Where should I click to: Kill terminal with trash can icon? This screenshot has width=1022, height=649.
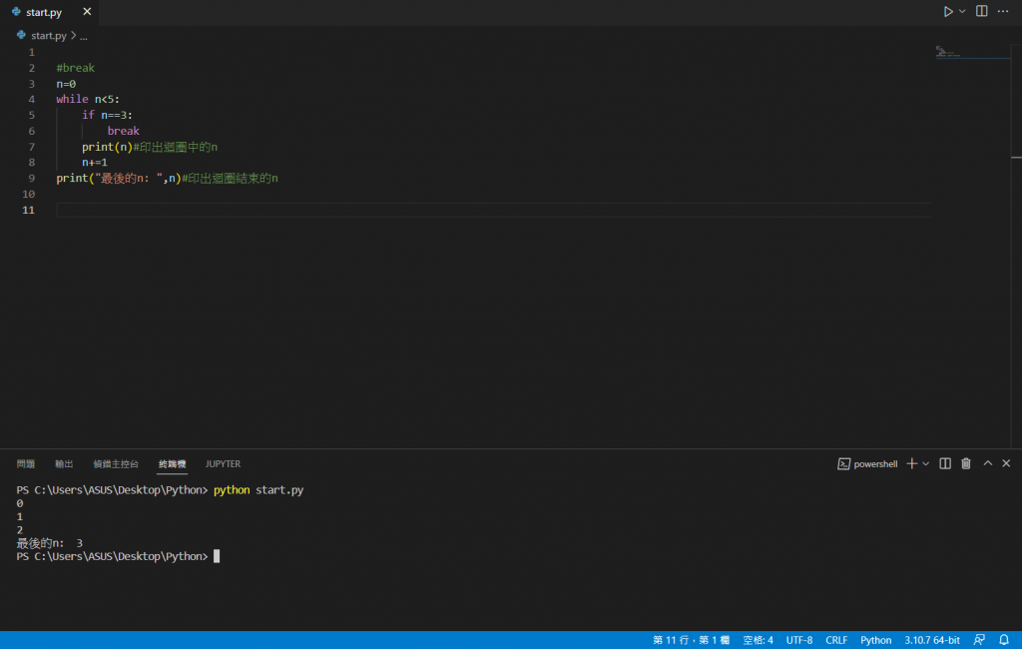click(x=966, y=463)
